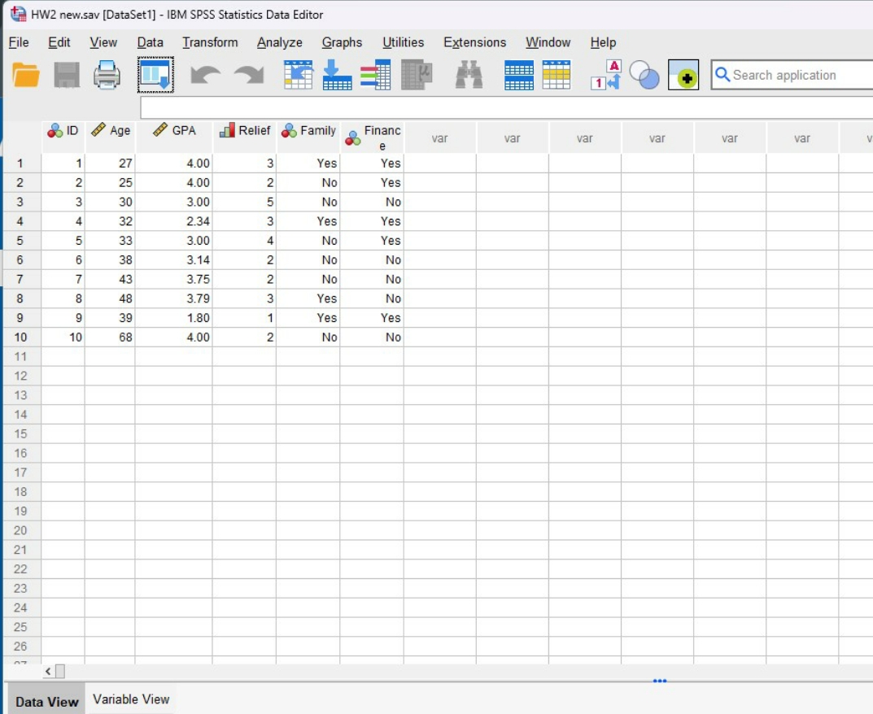Click the Redo arrow icon
This screenshot has height=714, width=873.
point(249,75)
